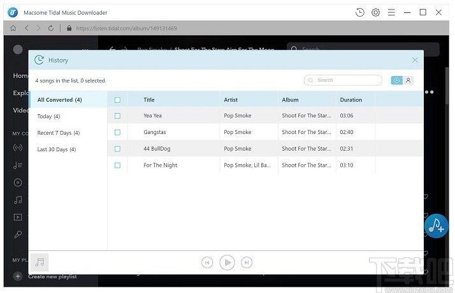Viewport: 455px width, 293px height.
Task: Select the All Converted (4) category
Action: click(68, 100)
